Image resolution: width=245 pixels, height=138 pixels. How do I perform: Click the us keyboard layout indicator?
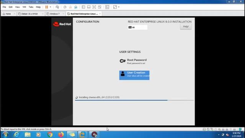click(137, 27)
